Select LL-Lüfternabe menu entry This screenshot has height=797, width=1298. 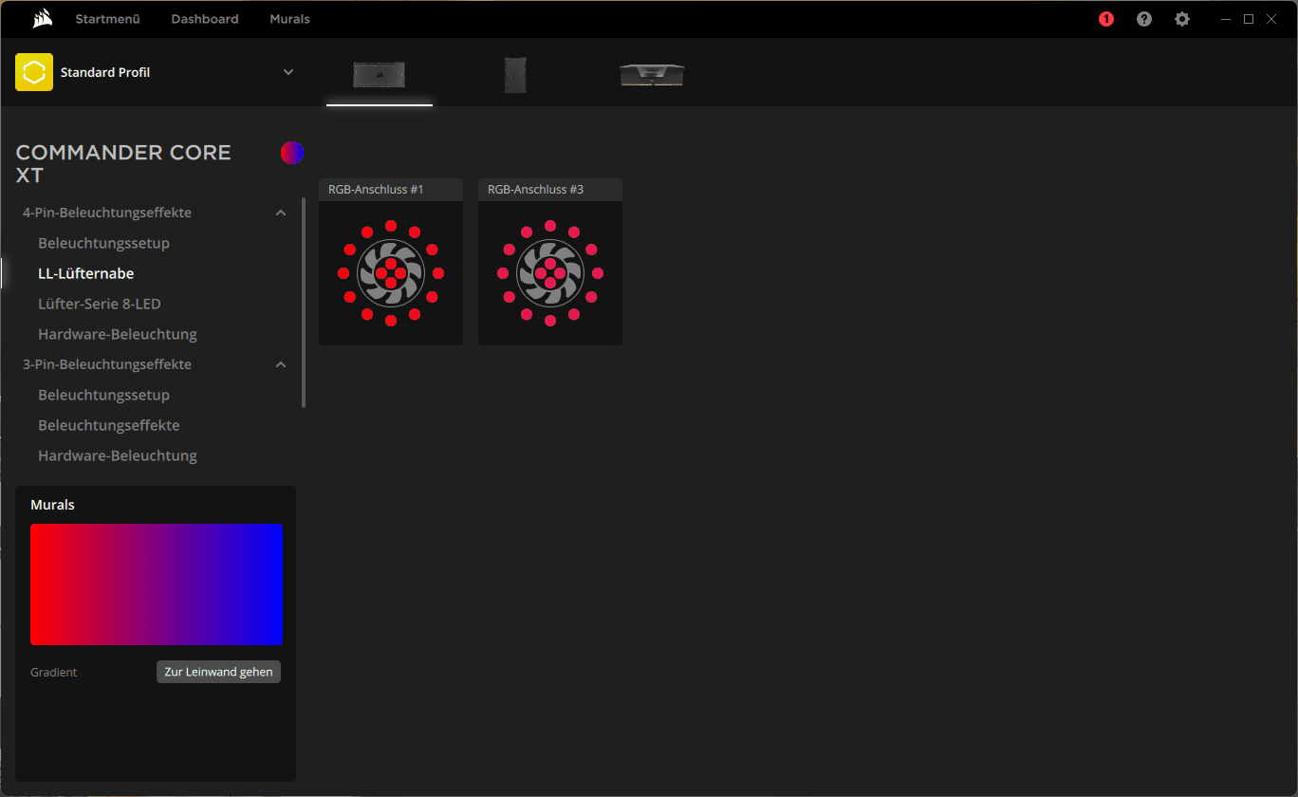pyautogui.click(x=86, y=273)
